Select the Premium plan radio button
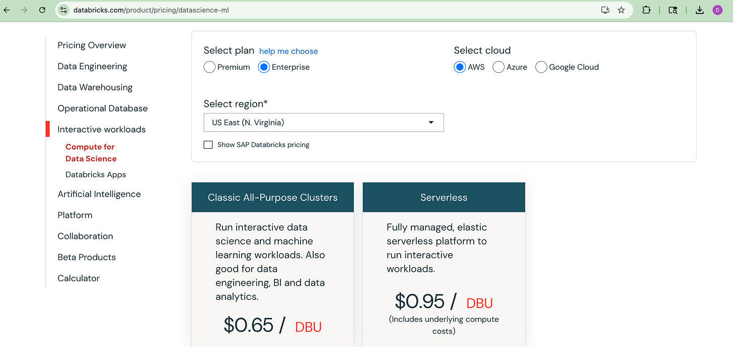This screenshot has height=347, width=733. click(x=209, y=67)
